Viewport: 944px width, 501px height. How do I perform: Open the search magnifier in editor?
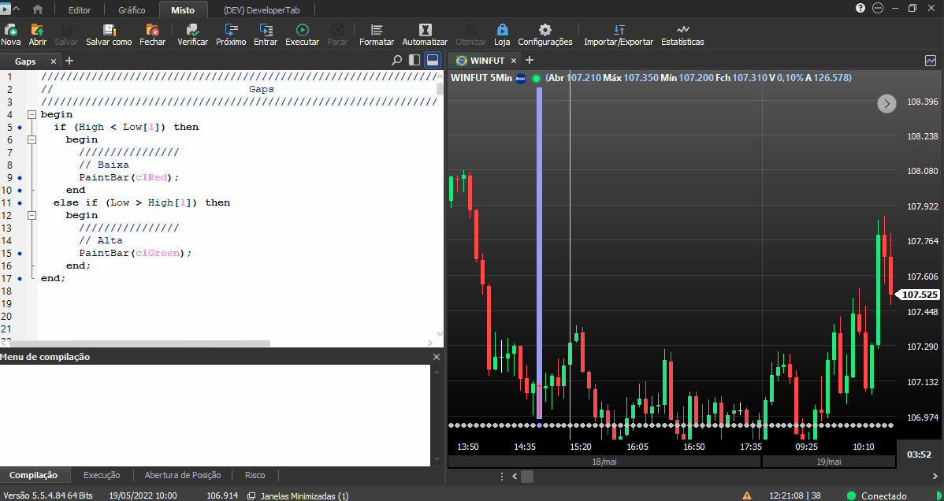pos(396,60)
